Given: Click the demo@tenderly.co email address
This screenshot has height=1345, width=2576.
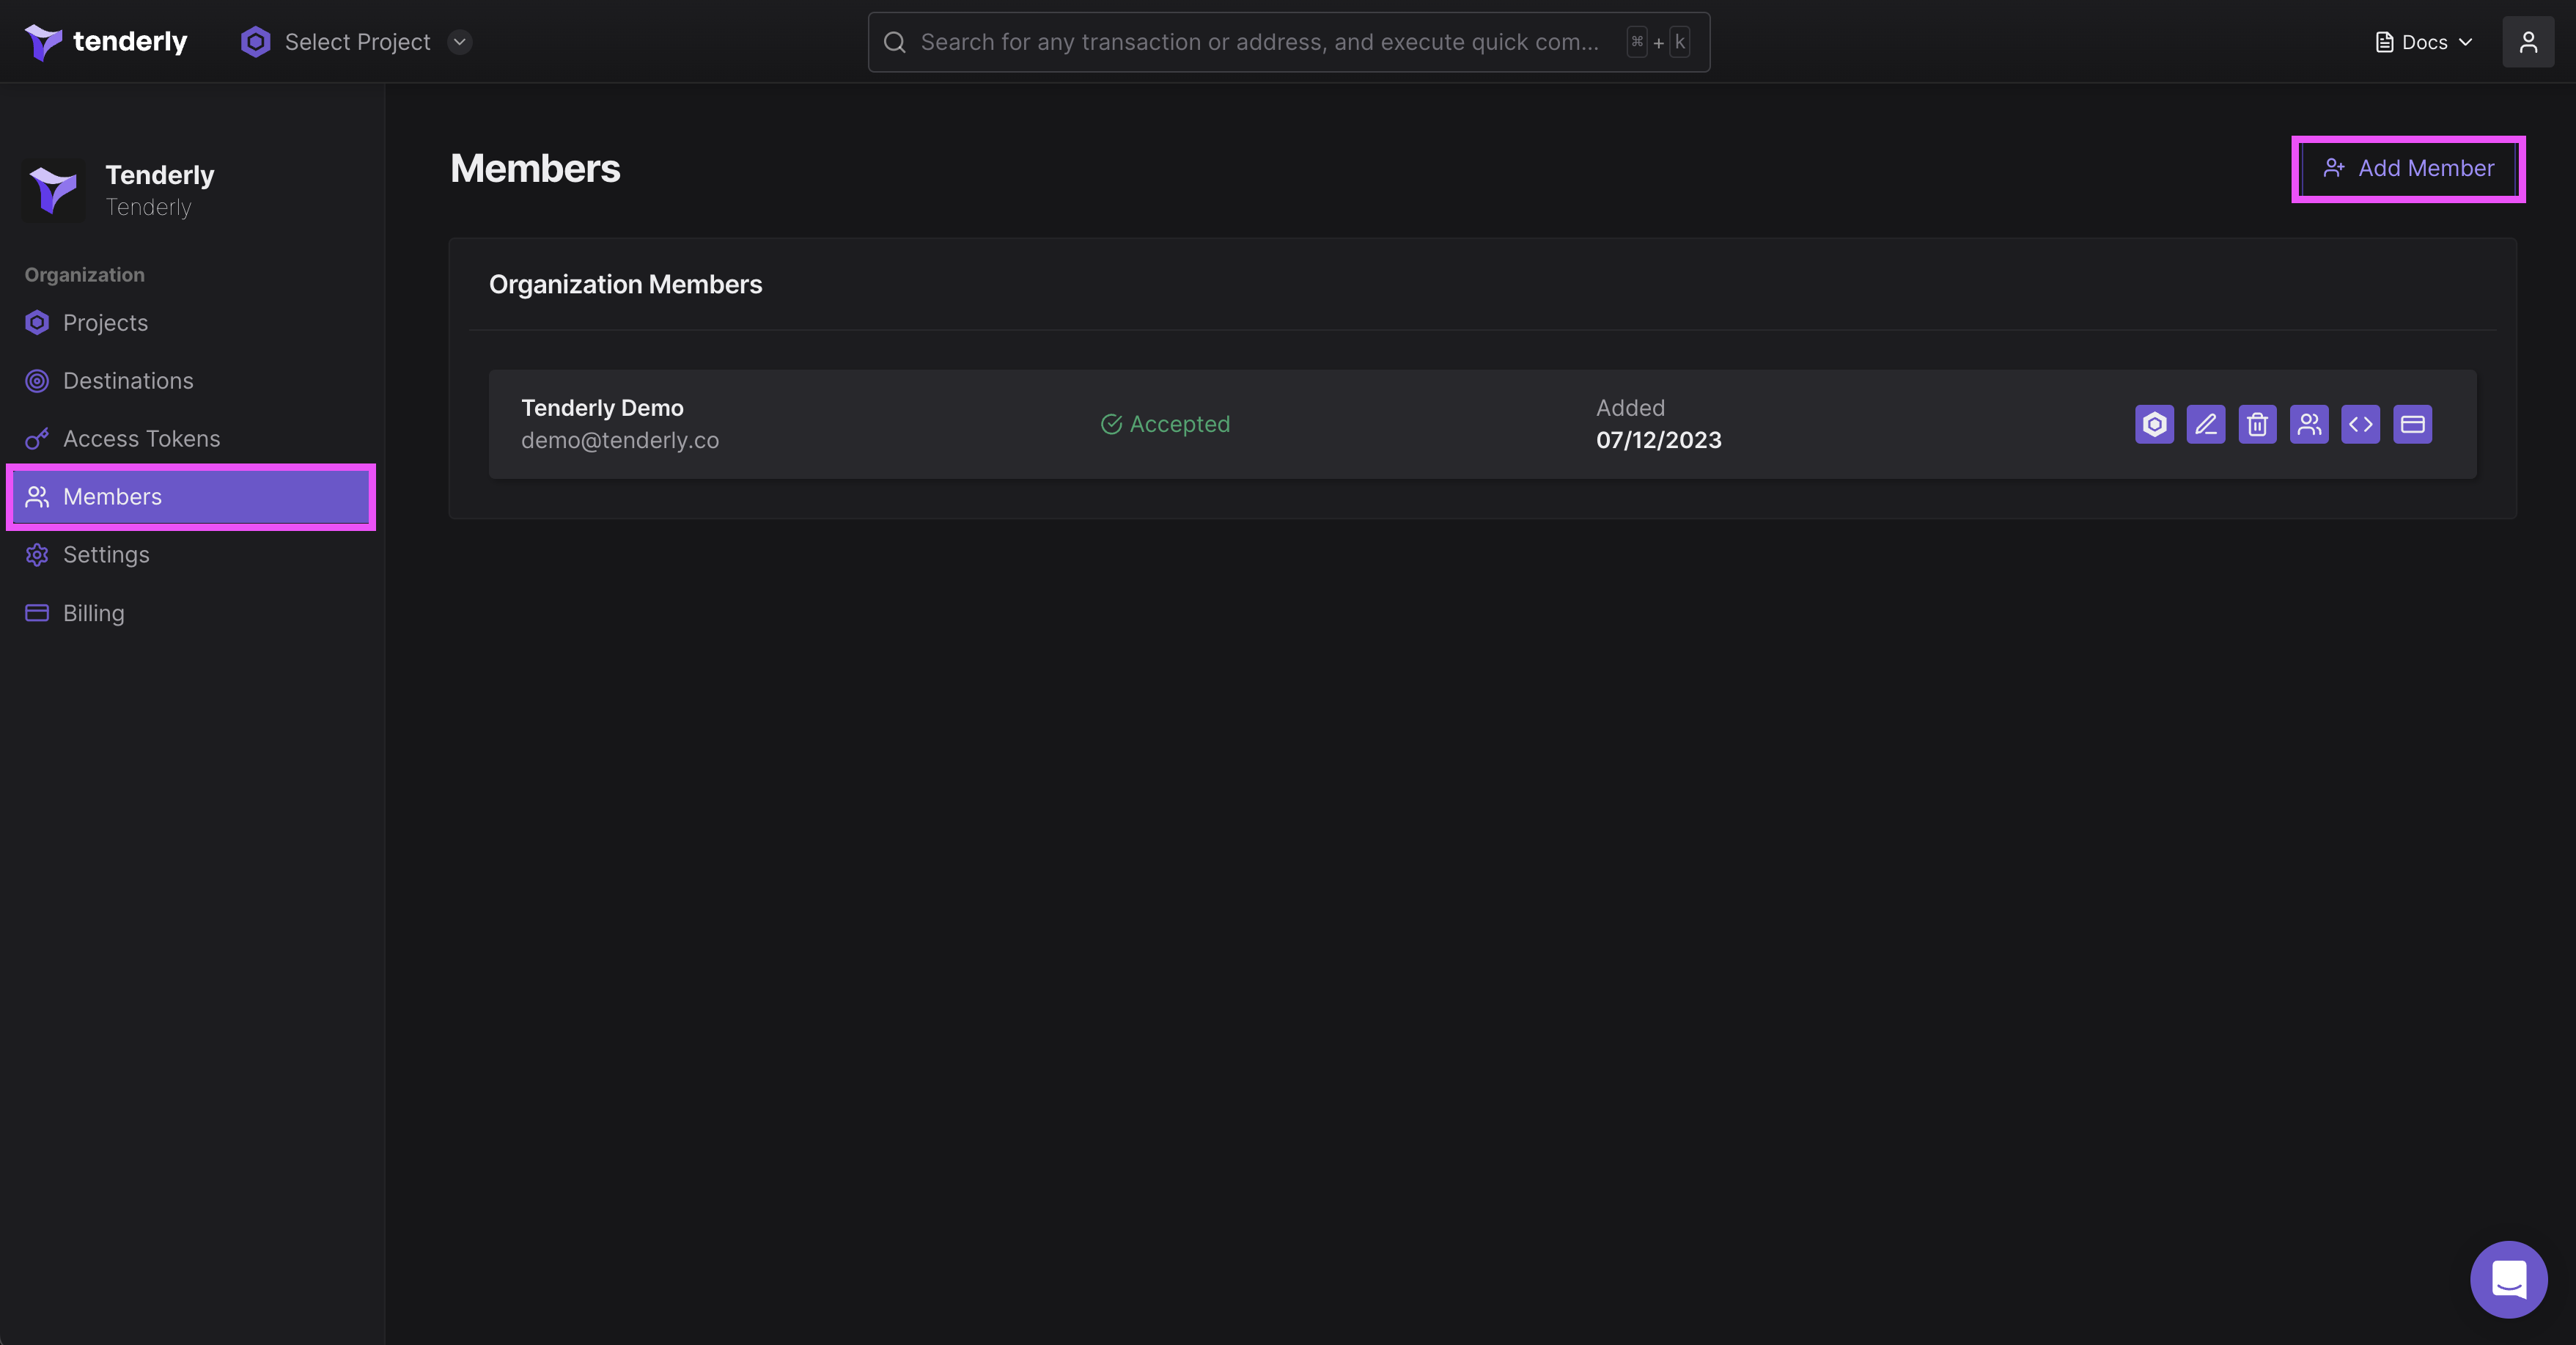Looking at the screenshot, I should (x=620, y=440).
